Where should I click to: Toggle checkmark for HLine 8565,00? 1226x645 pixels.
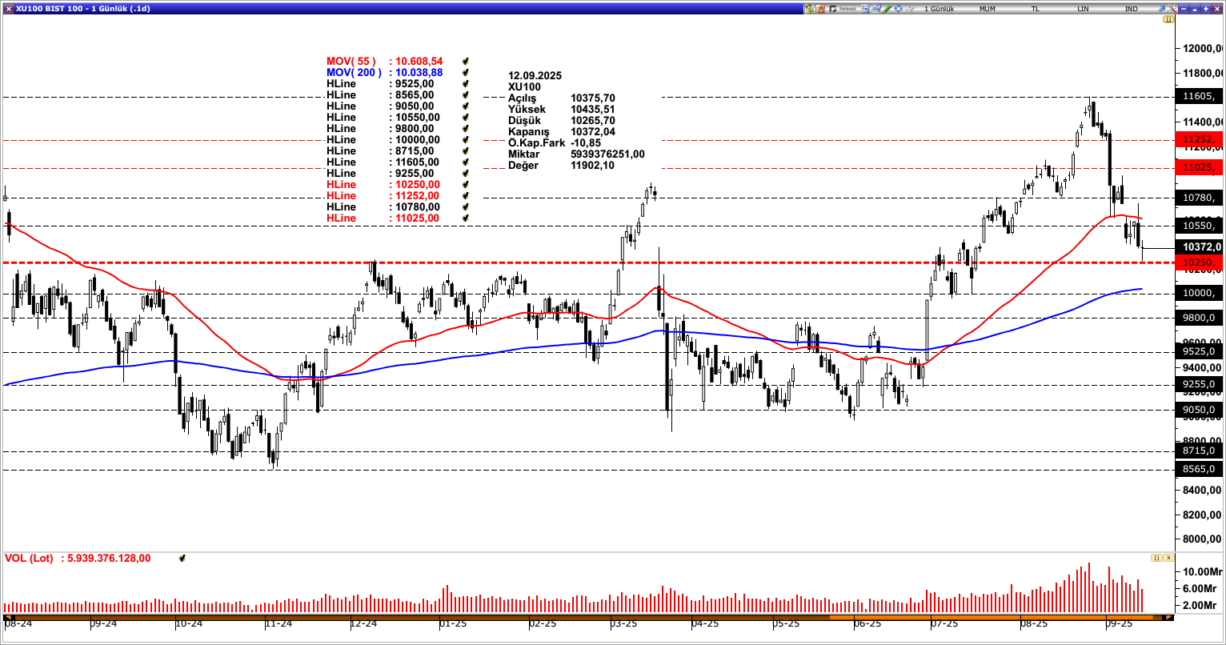click(x=465, y=95)
